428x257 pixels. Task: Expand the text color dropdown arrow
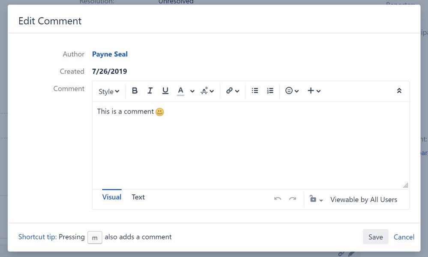click(x=192, y=91)
